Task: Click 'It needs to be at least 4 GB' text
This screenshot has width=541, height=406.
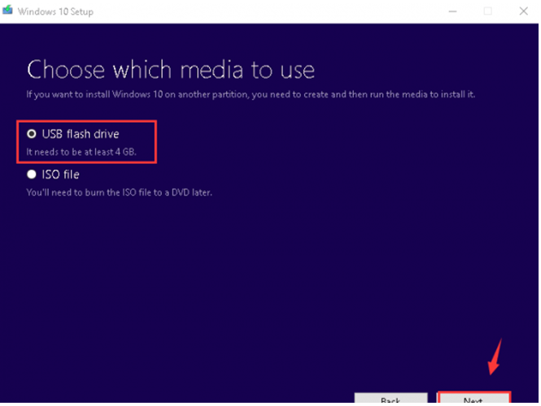Action: click(81, 152)
